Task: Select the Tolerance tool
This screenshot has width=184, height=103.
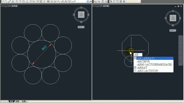Action: 48,1
